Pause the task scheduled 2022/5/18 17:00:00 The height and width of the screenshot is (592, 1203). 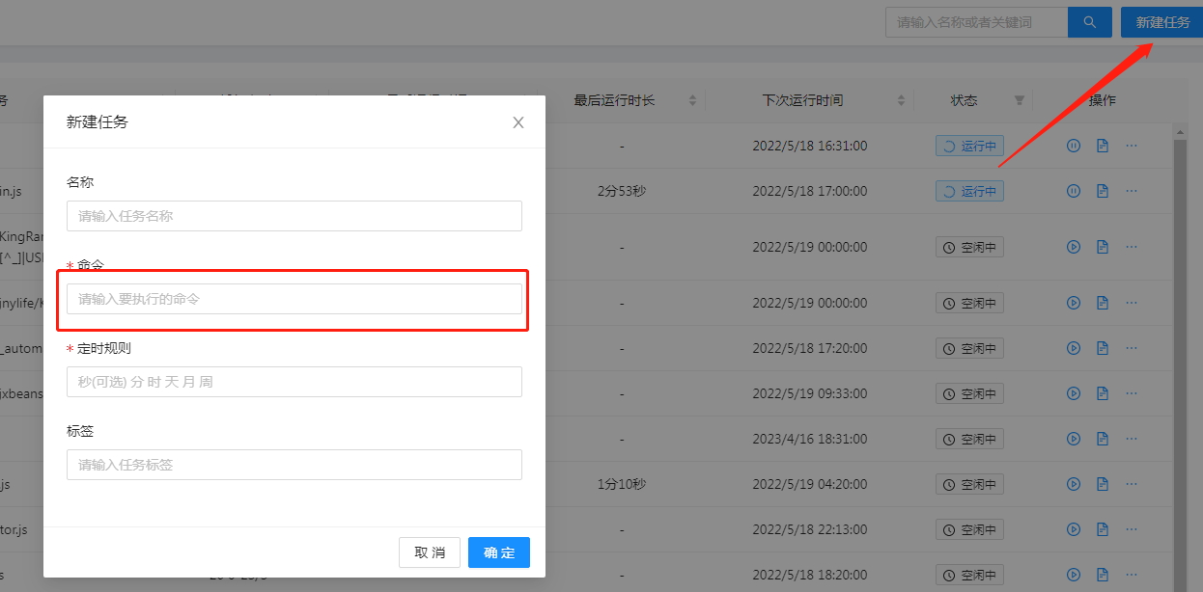click(1073, 191)
